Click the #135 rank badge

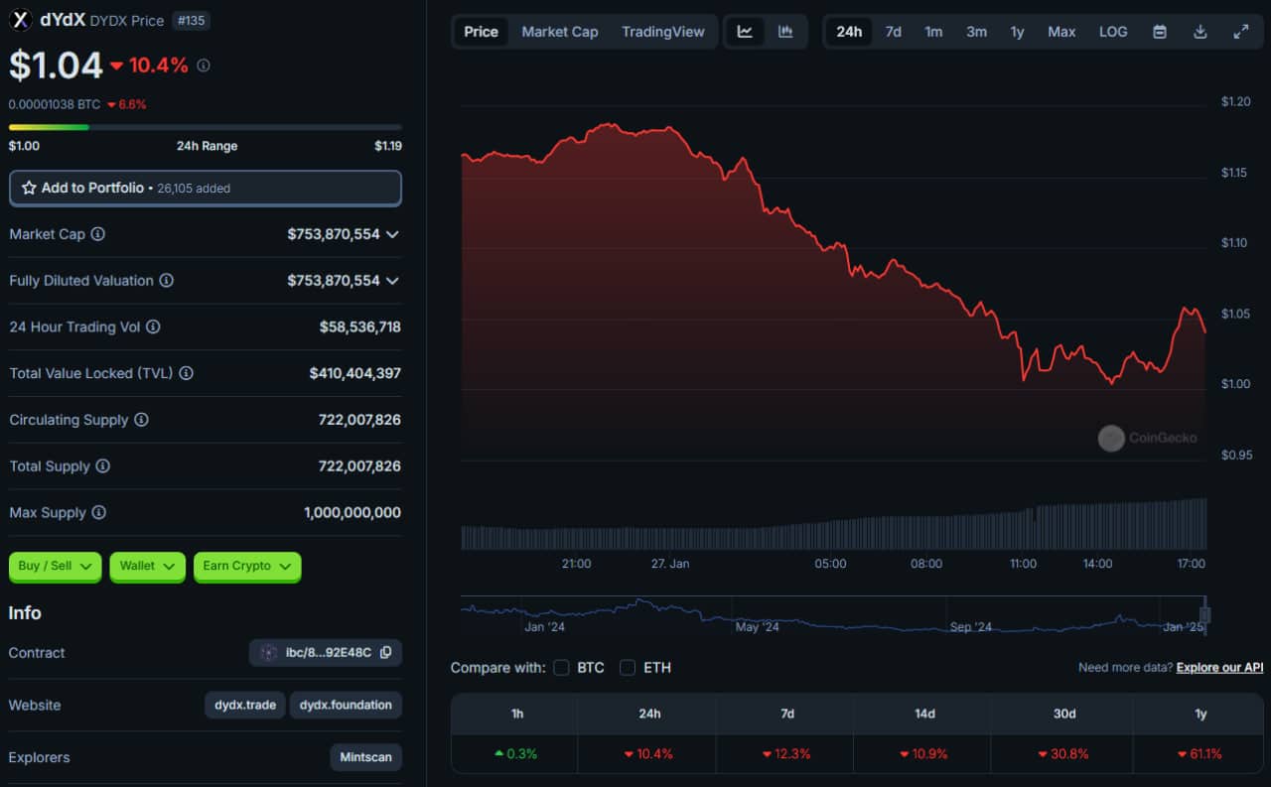[191, 21]
